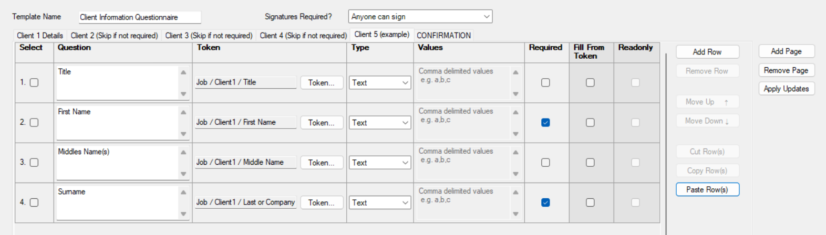Image resolution: width=826 pixels, height=235 pixels.
Task: Click the Template Name input field
Action: coord(139,17)
